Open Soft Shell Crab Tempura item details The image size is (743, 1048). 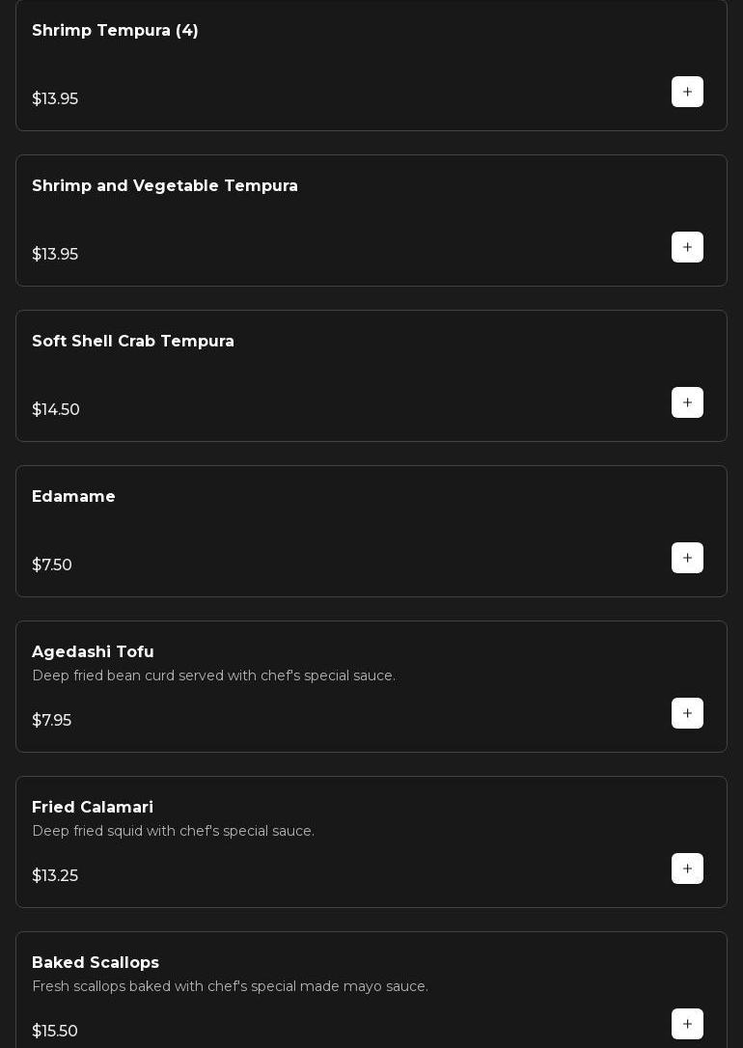point(133,342)
